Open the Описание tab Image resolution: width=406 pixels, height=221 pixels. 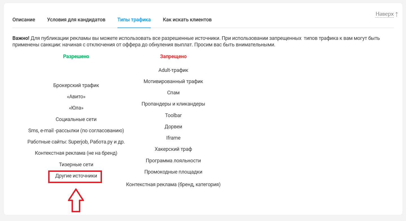pyautogui.click(x=24, y=20)
